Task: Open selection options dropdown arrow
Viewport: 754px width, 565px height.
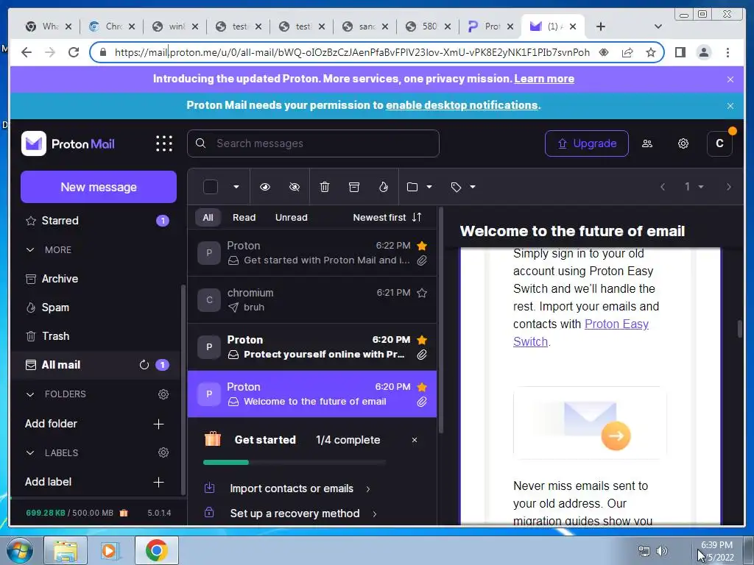Action: tap(236, 187)
